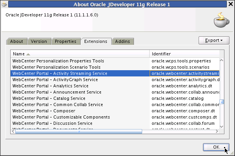This screenshot has width=235, height=156.
Task: Open the About tab
Action: coord(16,41)
